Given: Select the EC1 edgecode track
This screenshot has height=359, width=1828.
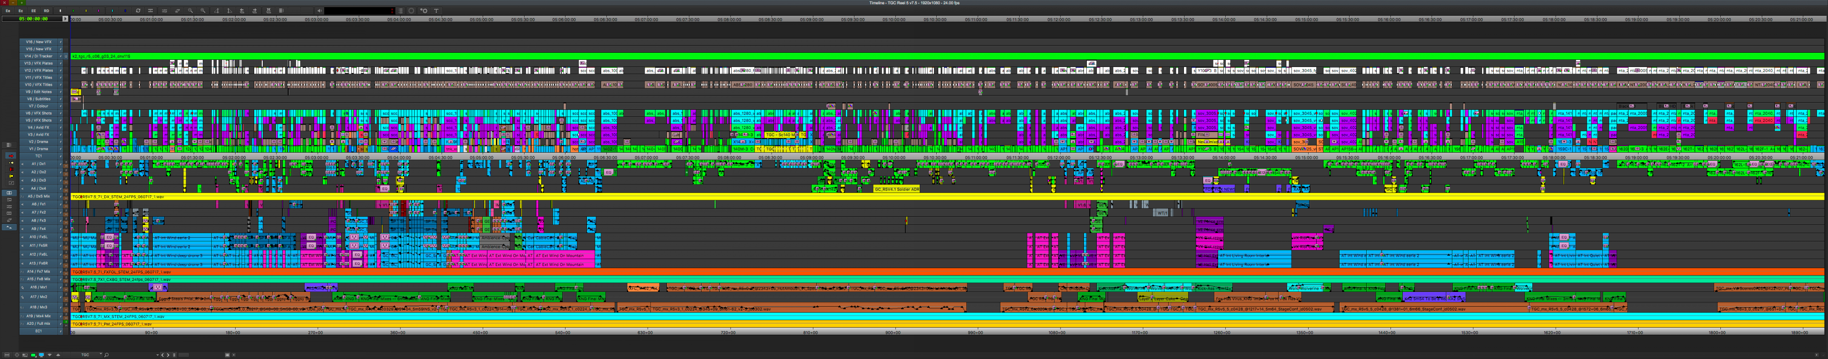Looking at the screenshot, I should pyautogui.click(x=39, y=330).
